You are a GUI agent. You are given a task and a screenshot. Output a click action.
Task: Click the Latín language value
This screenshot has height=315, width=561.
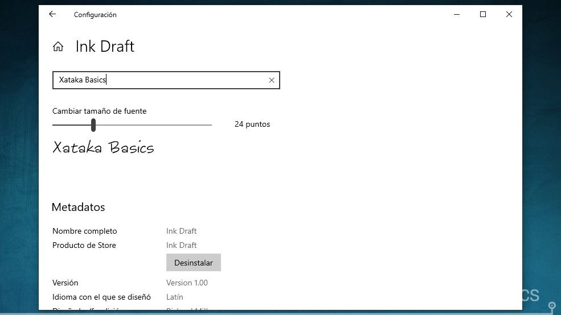(x=175, y=297)
